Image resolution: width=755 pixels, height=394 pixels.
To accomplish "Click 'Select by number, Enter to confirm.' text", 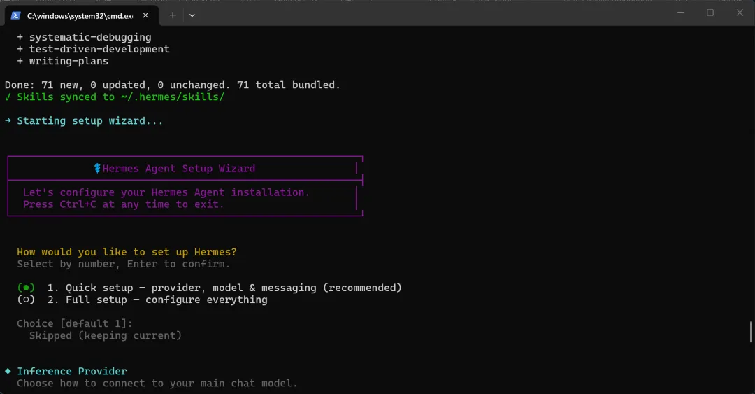I will click(124, 265).
